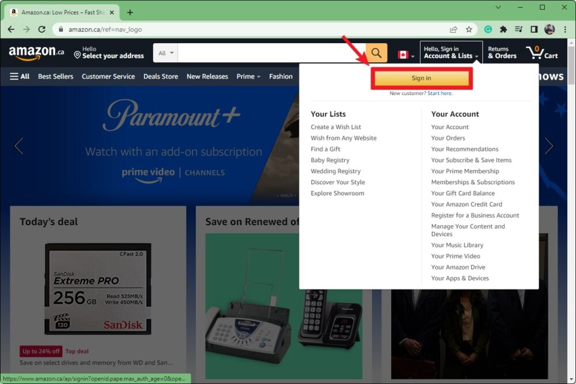Go to Your Orders link
Viewport: 576px width, 384px height.
[448, 138]
